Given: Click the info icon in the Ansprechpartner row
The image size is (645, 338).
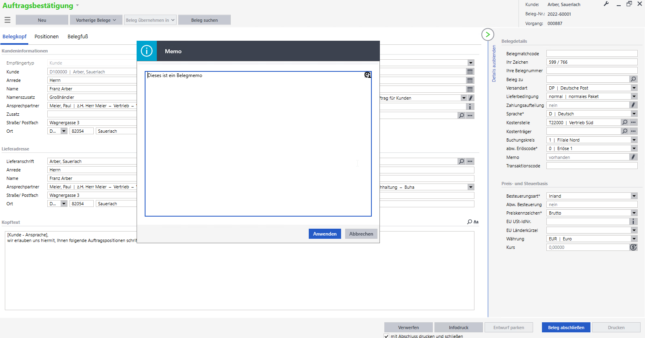Looking at the screenshot, I should pyautogui.click(x=470, y=106).
